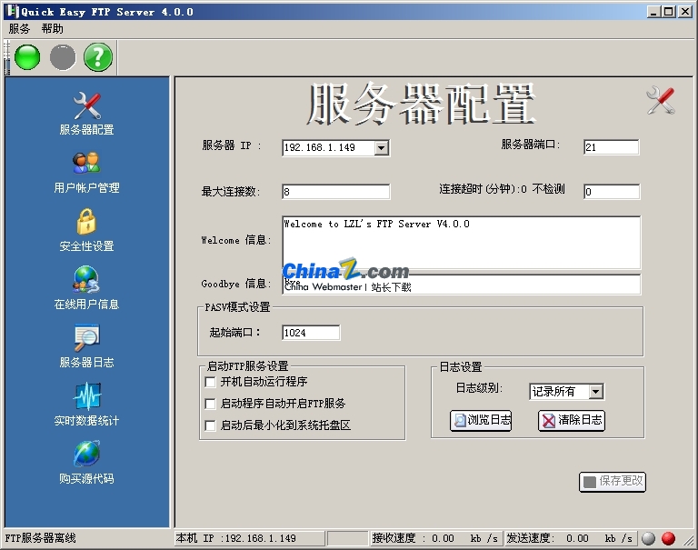
Task: Start the FTP server with green button
Action: (x=27, y=57)
